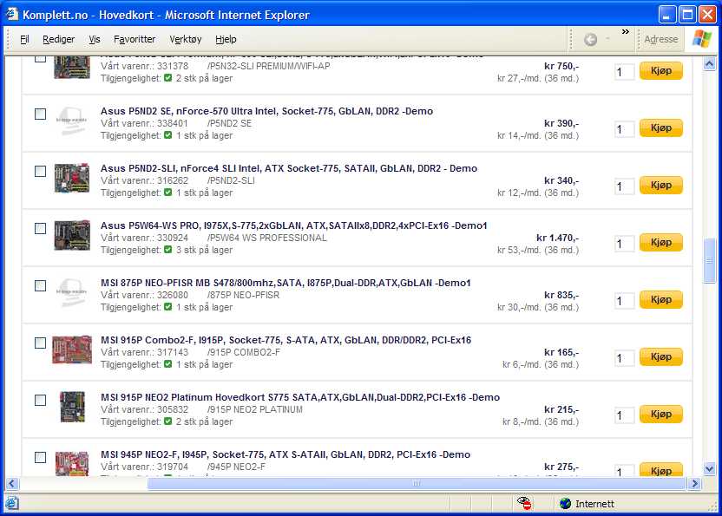Screen dimensions: 722x516
Task: Click the Adresse toolbar label
Action: click(x=660, y=39)
